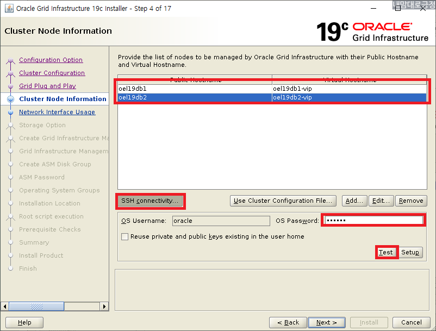The image size is (436, 331).
Task: Cancel the Grid Infrastructure installation
Action: pyautogui.click(x=411, y=322)
